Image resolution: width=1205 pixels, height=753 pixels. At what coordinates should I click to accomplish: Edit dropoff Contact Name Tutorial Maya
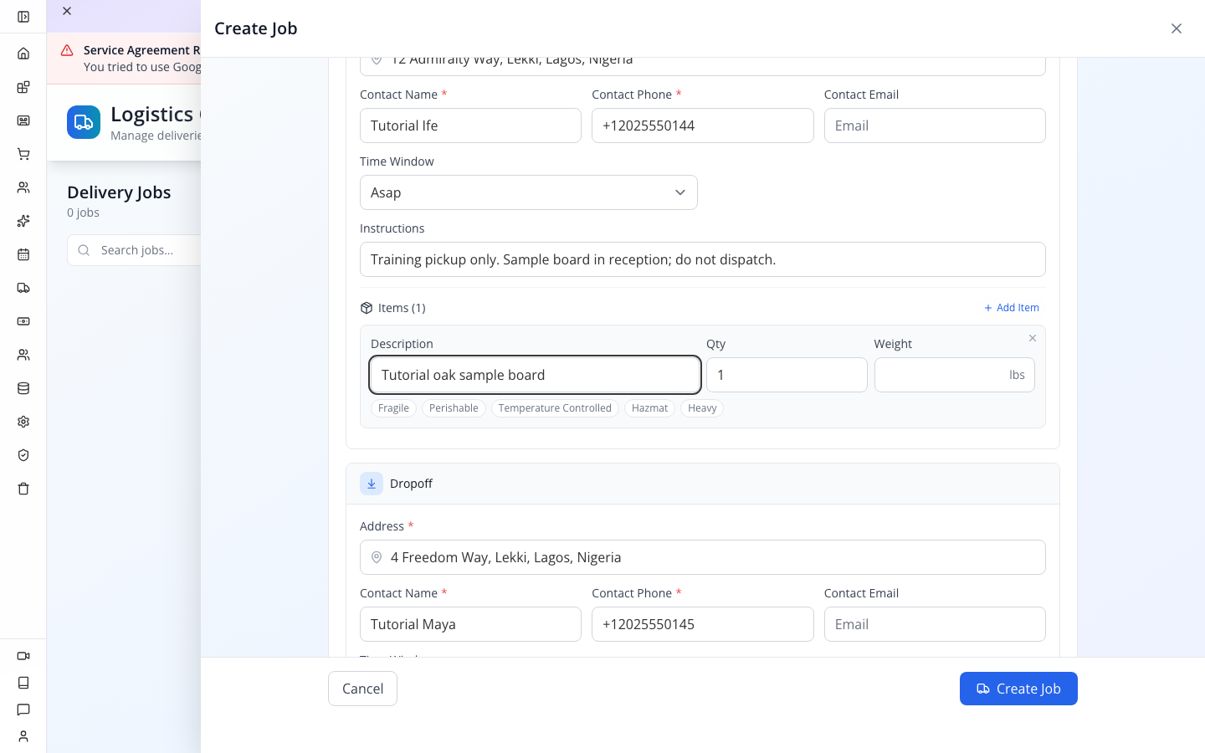pyautogui.click(x=470, y=624)
